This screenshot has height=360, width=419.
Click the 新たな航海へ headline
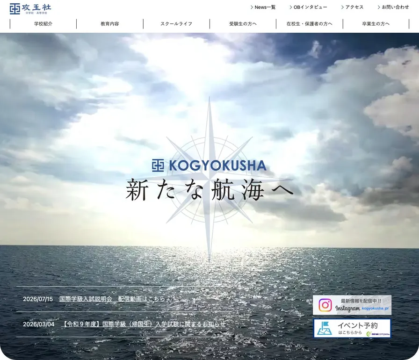coord(209,190)
